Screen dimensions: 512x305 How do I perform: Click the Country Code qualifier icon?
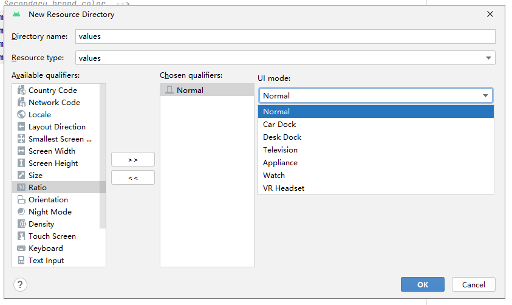tap(21, 90)
